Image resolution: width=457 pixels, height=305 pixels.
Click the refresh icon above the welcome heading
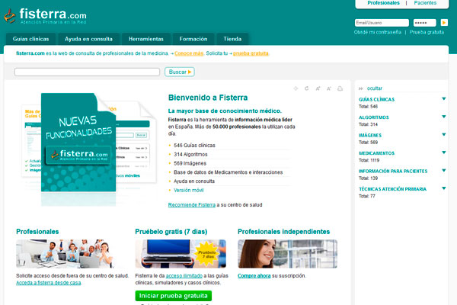(x=307, y=88)
